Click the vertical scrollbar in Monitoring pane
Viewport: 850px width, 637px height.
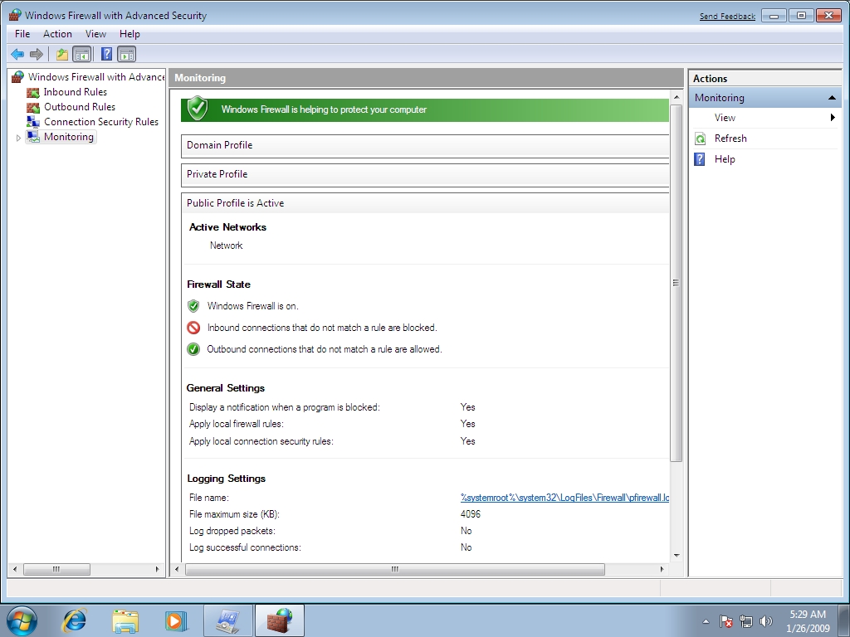pyautogui.click(x=676, y=282)
